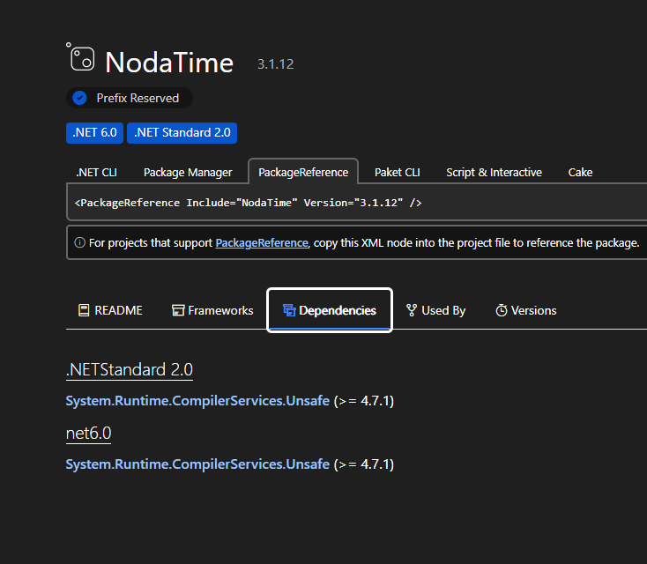Click the net6.0 heading
Screen dimensions: 647x564
(x=89, y=434)
